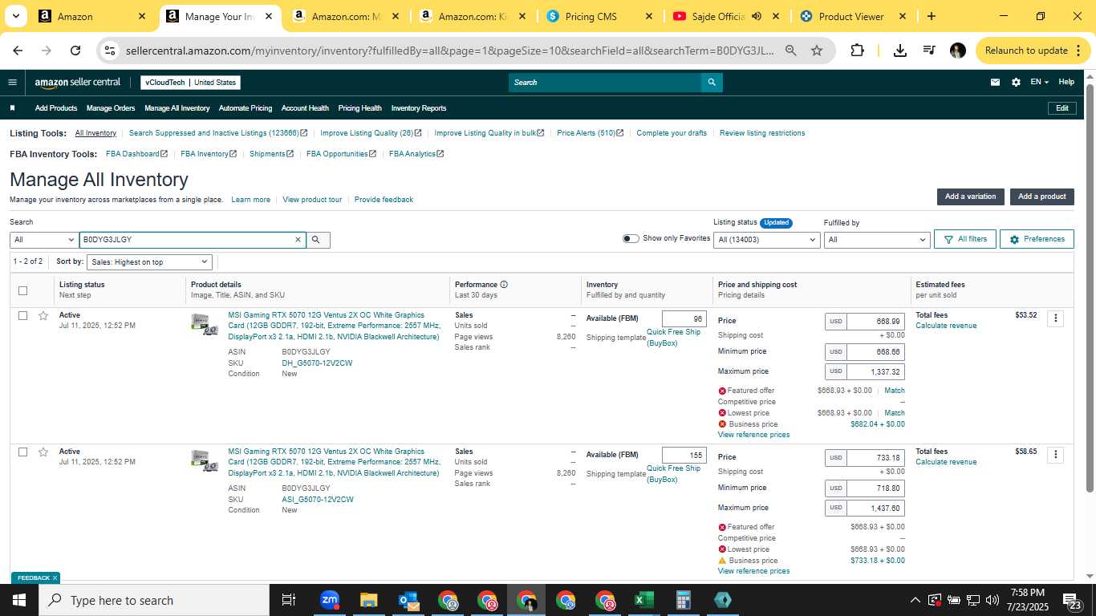Open Task View on taskbar

(289, 600)
